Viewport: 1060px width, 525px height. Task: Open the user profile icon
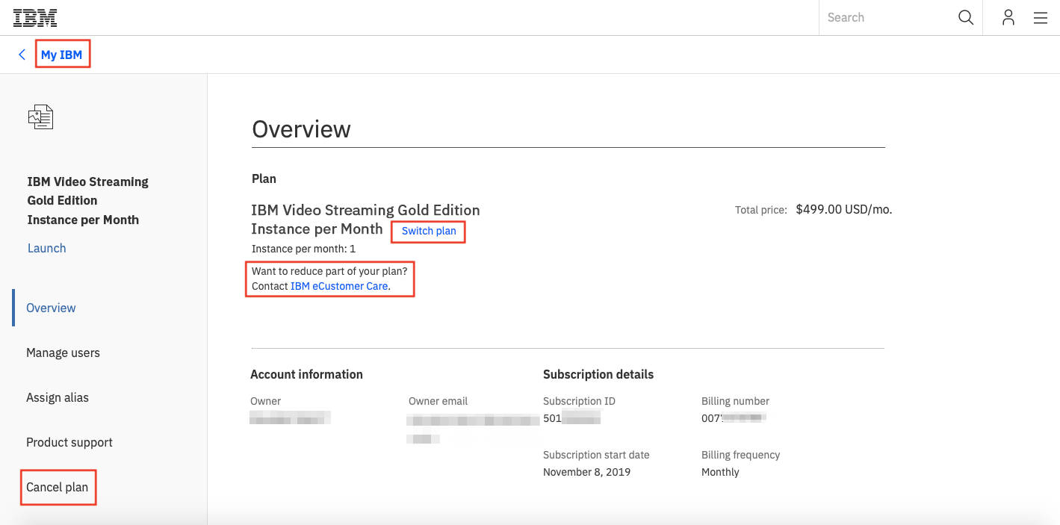1008,18
